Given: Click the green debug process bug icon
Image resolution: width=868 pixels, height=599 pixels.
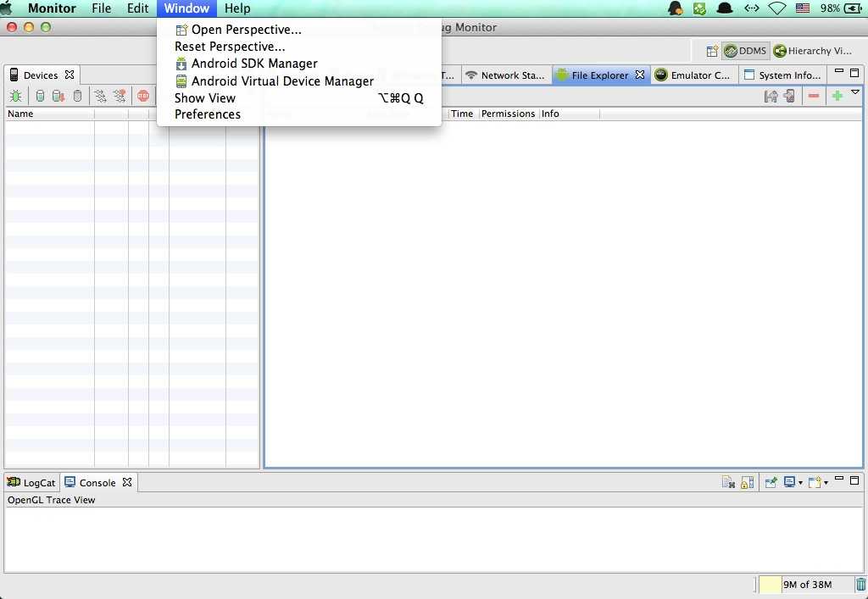Looking at the screenshot, I should coord(15,97).
